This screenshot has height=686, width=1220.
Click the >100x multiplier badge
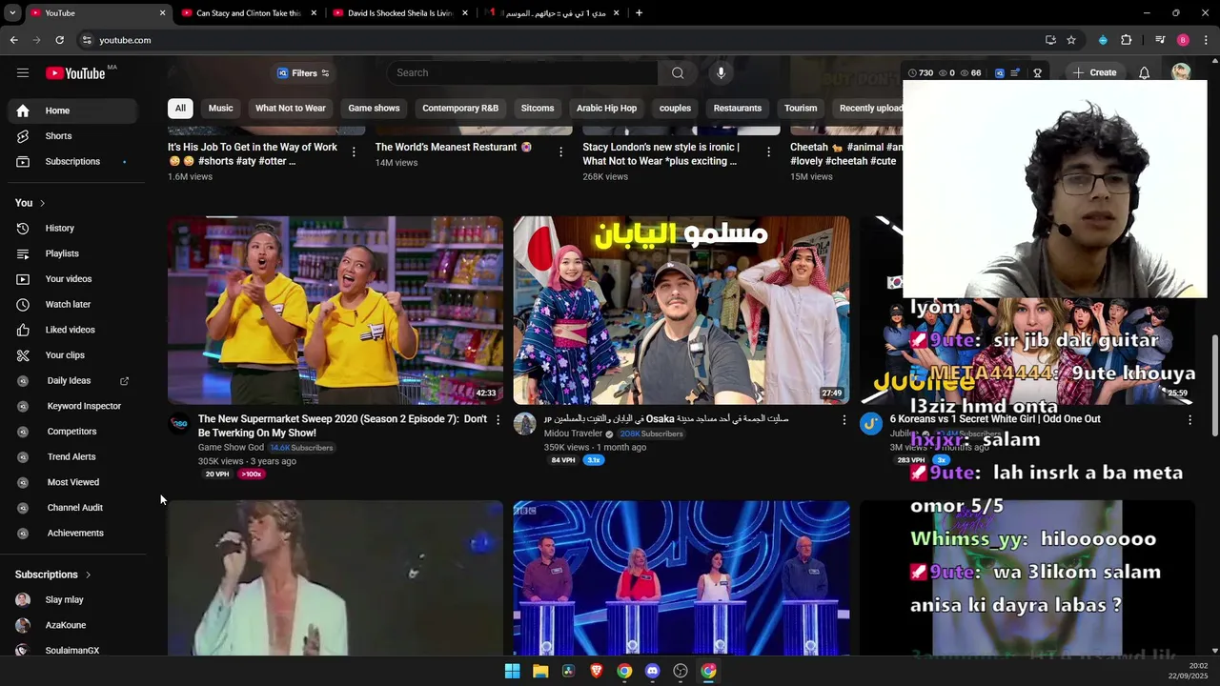(x=252, y=474)
